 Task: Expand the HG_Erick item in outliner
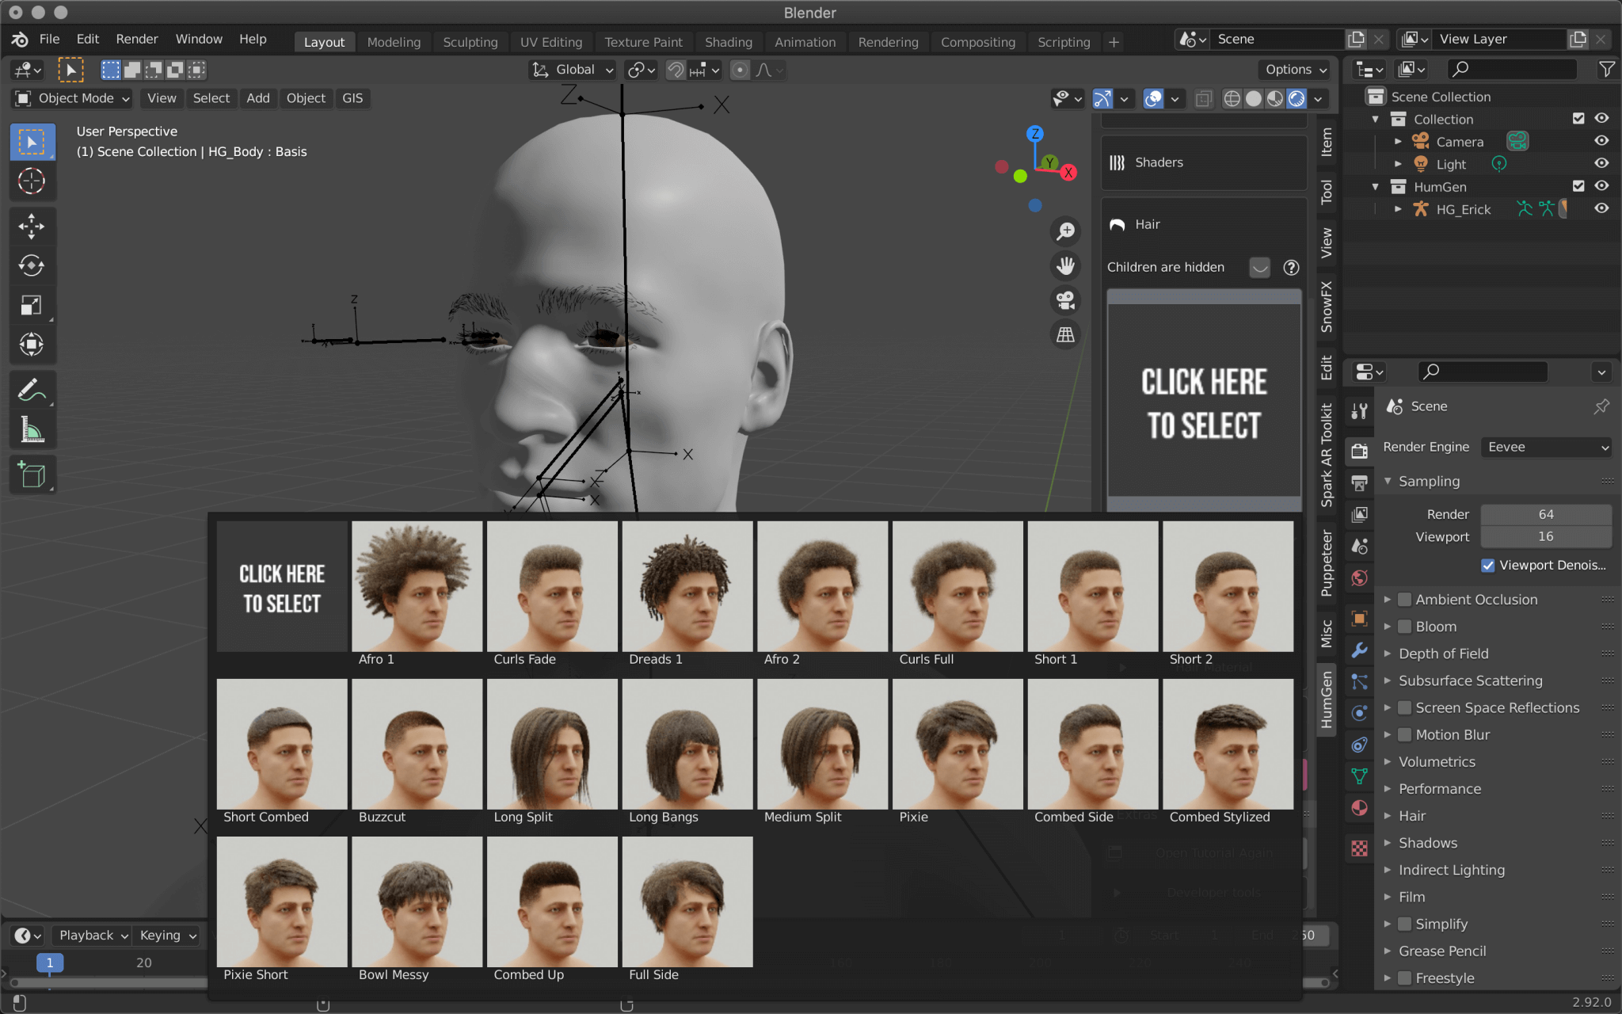coord(1399,209)
